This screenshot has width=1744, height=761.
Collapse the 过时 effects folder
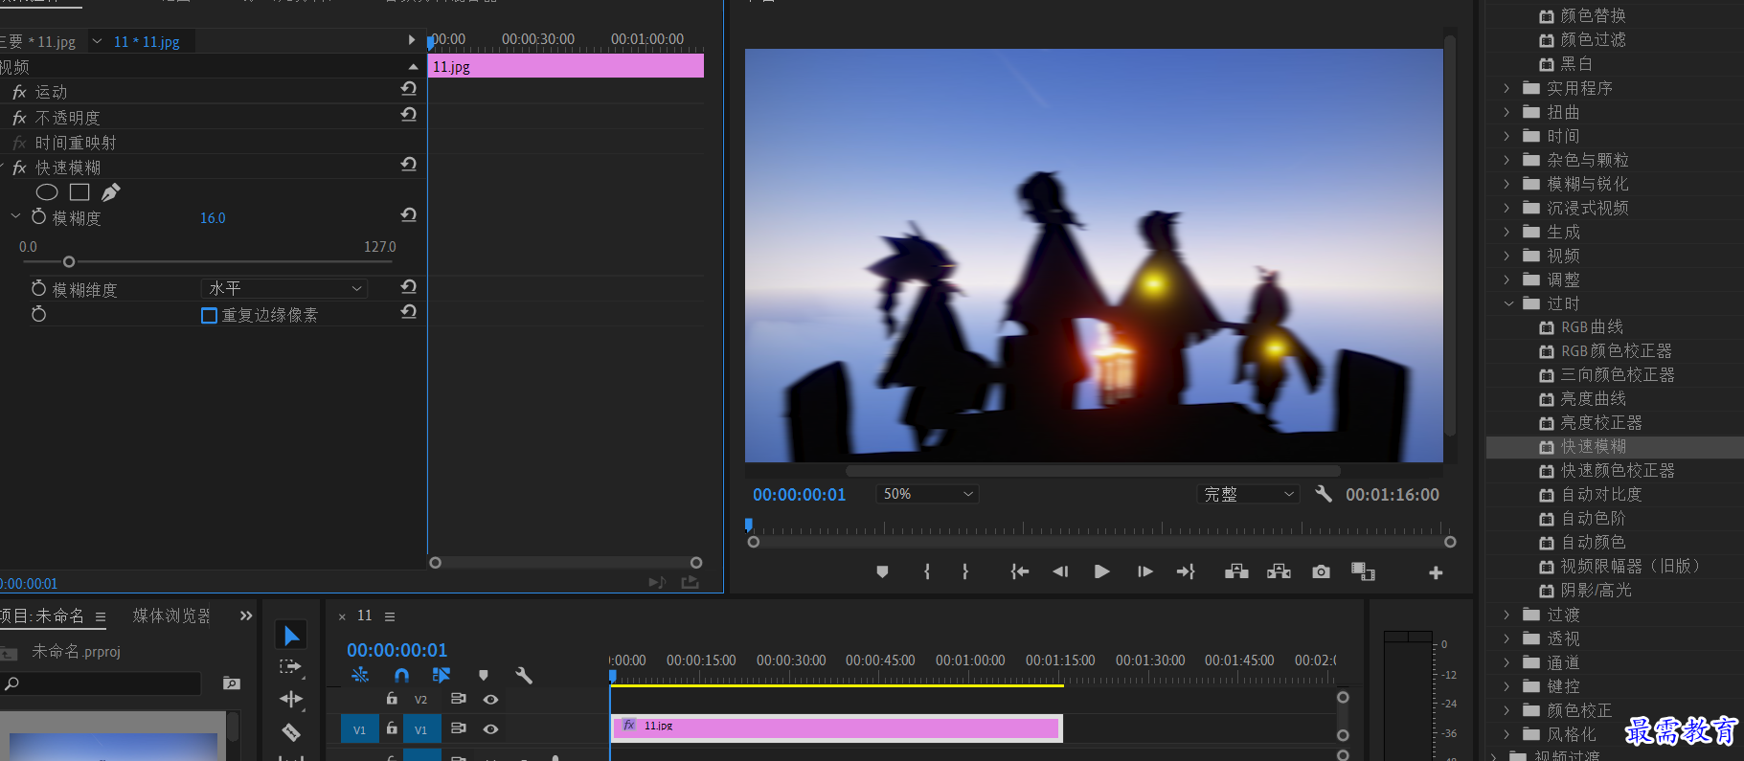point(1508,303)
